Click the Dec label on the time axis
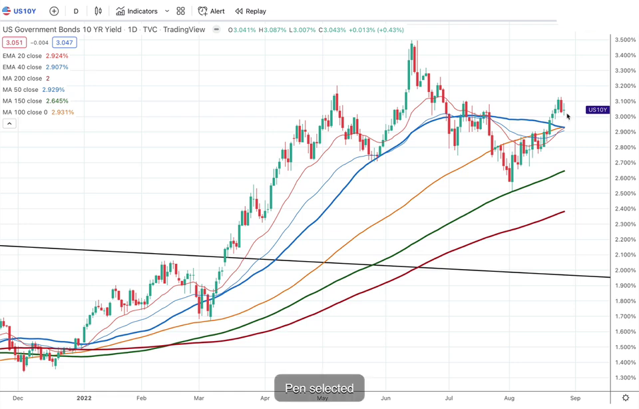This screenshot has width=639, height=409. click(18, 398)
